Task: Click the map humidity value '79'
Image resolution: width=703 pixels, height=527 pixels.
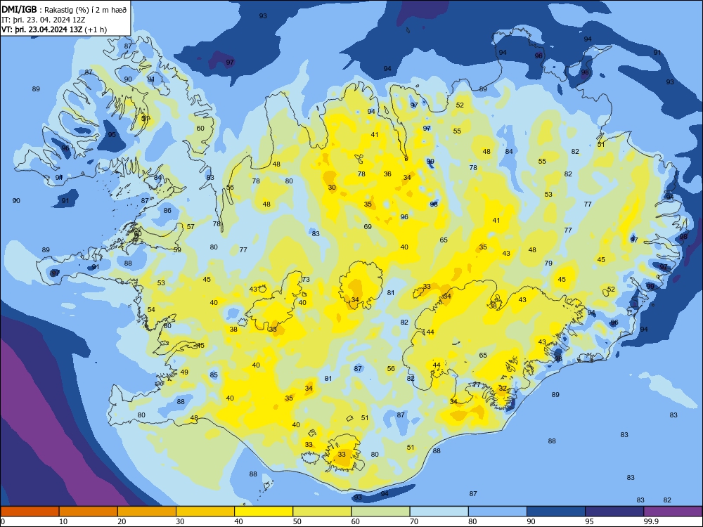Action: [548, 263]
